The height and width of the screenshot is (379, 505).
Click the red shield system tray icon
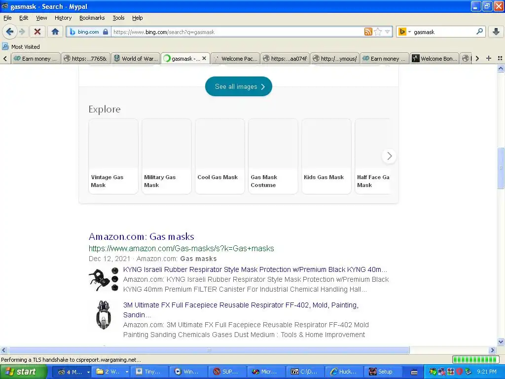coord(459,372)
